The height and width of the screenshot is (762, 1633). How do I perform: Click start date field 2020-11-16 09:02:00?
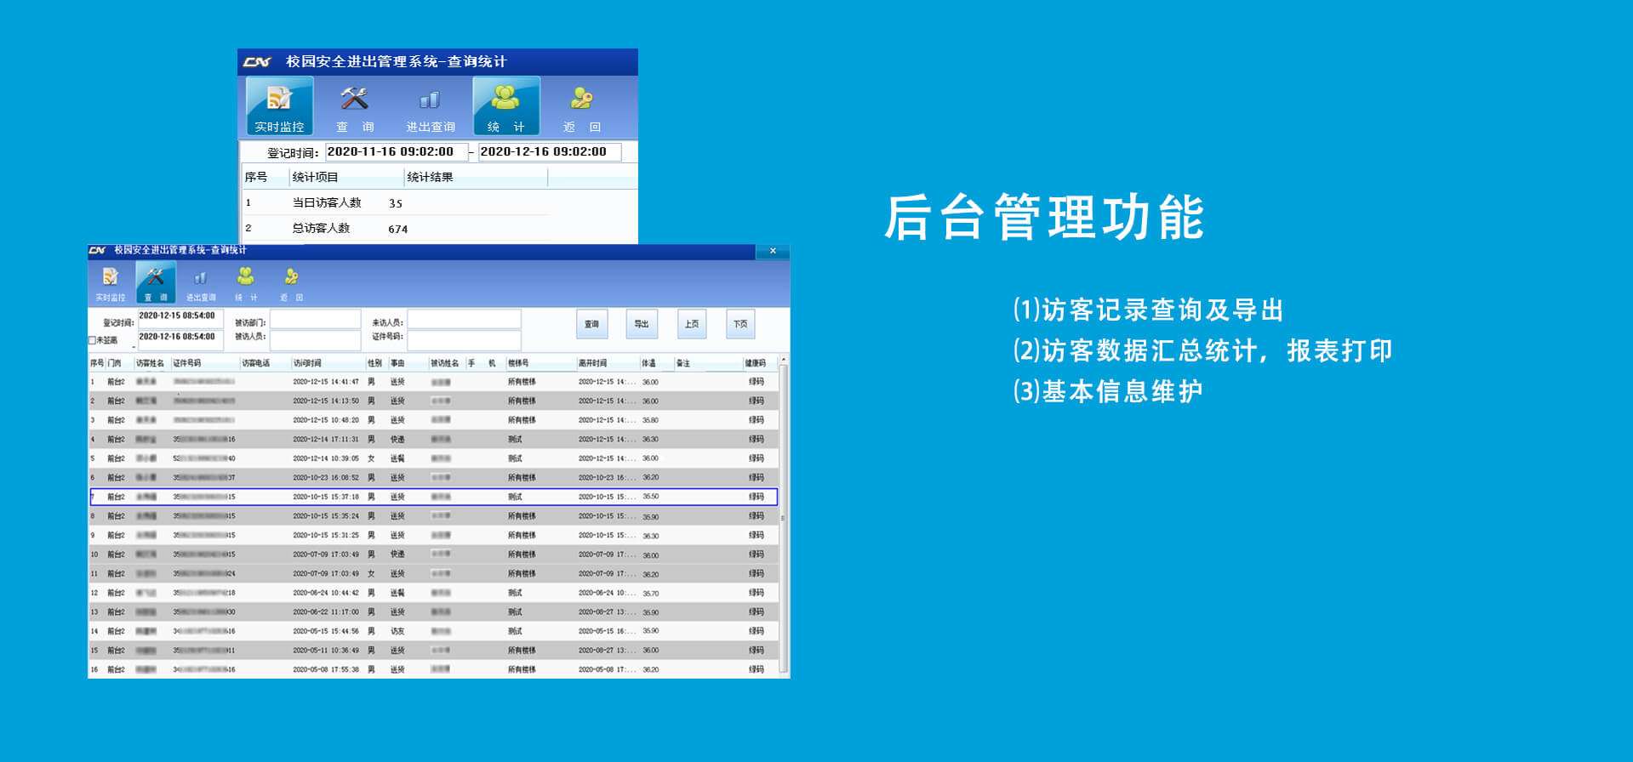click(396, 152)
